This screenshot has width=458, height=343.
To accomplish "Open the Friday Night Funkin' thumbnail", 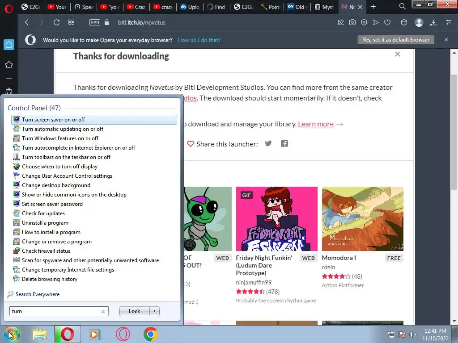I will [x=276, y=219].
